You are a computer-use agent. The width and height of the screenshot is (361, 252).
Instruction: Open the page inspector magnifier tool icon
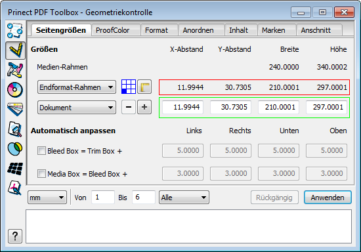tap(15, 129)
